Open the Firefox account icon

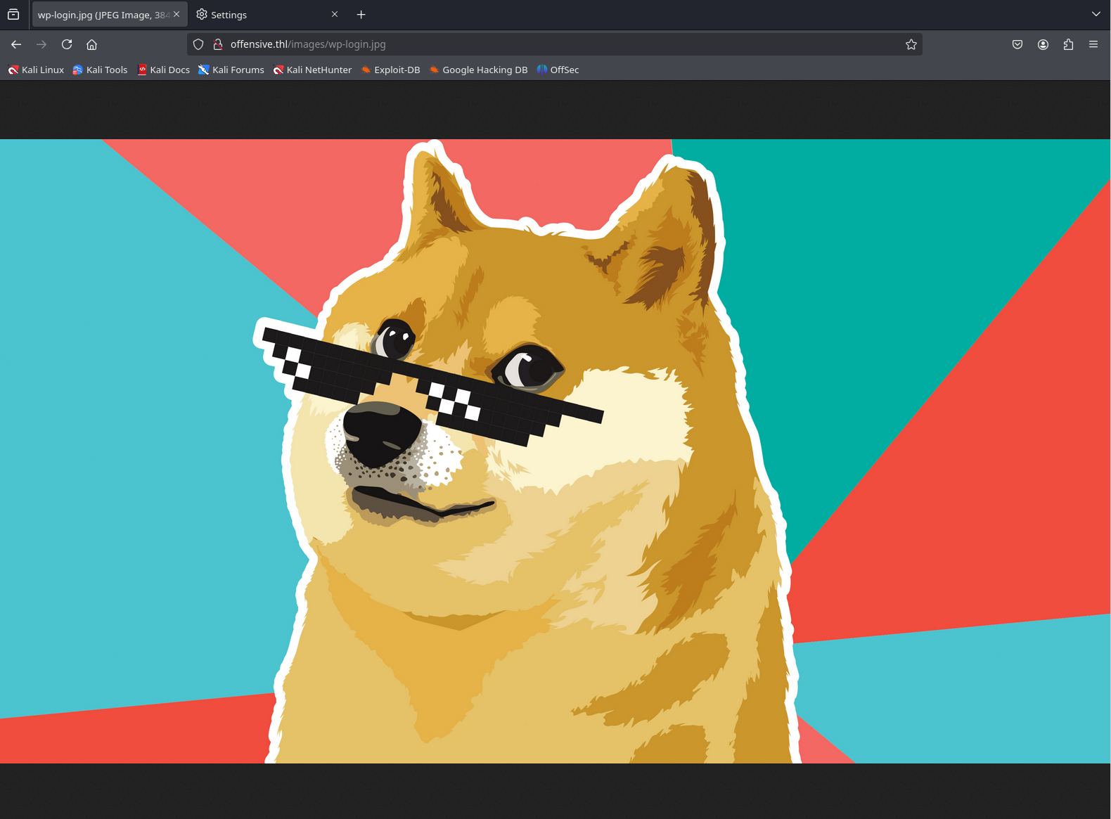point(1043,44)
